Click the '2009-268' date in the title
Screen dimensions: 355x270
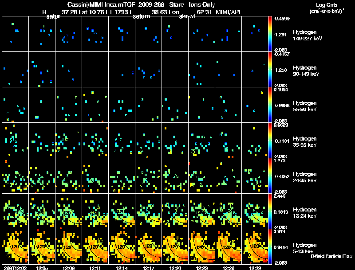151,4
